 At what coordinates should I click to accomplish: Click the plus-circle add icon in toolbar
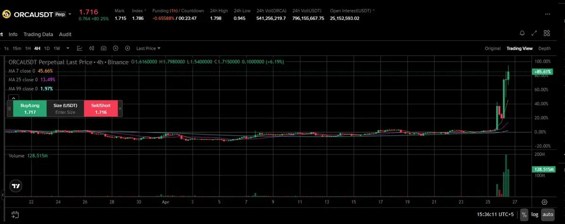pos(115,48)
